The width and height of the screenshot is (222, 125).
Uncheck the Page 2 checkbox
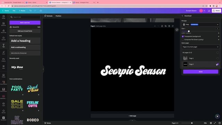tap(217, 64)
